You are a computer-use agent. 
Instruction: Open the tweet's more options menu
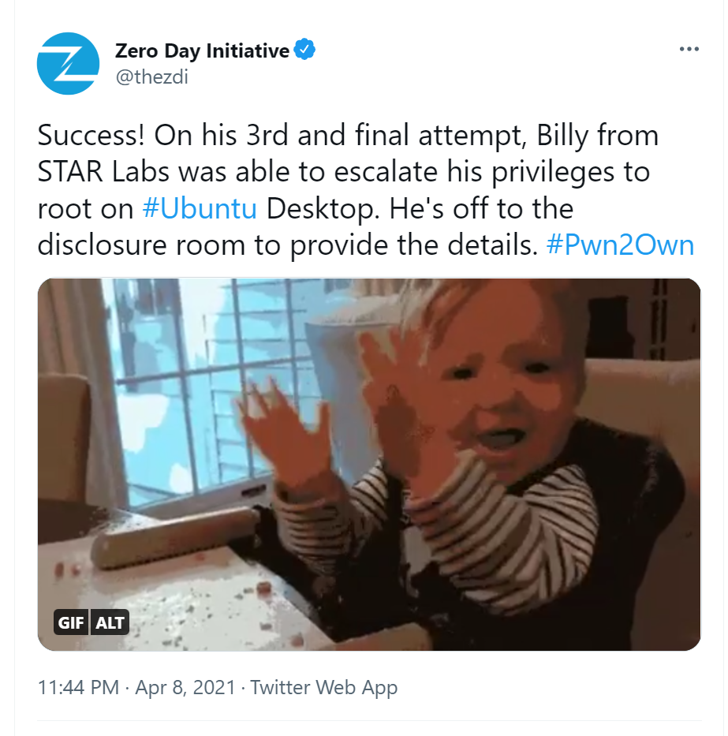point(689,50)
